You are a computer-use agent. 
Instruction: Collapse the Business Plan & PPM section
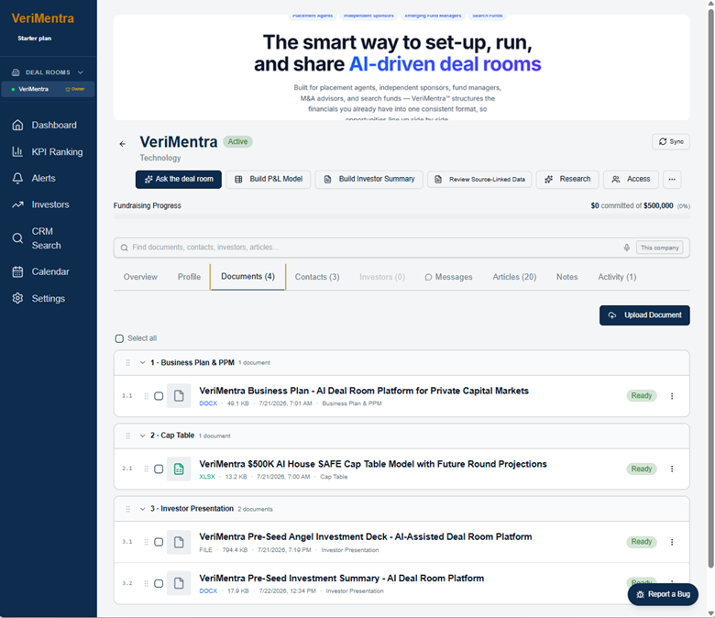pos(142,362)
